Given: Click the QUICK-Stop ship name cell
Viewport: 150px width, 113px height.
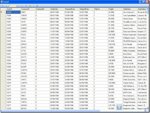Looking at the screenshot, I should click(130, 92).
